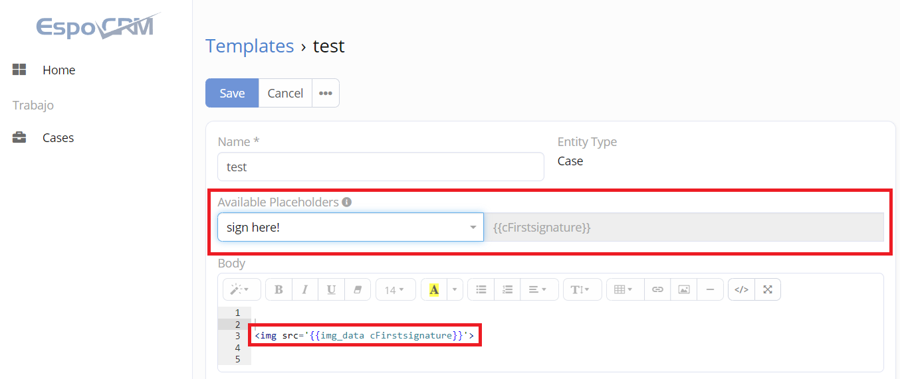Open the magic wand style dropdown

coord(240,289)
